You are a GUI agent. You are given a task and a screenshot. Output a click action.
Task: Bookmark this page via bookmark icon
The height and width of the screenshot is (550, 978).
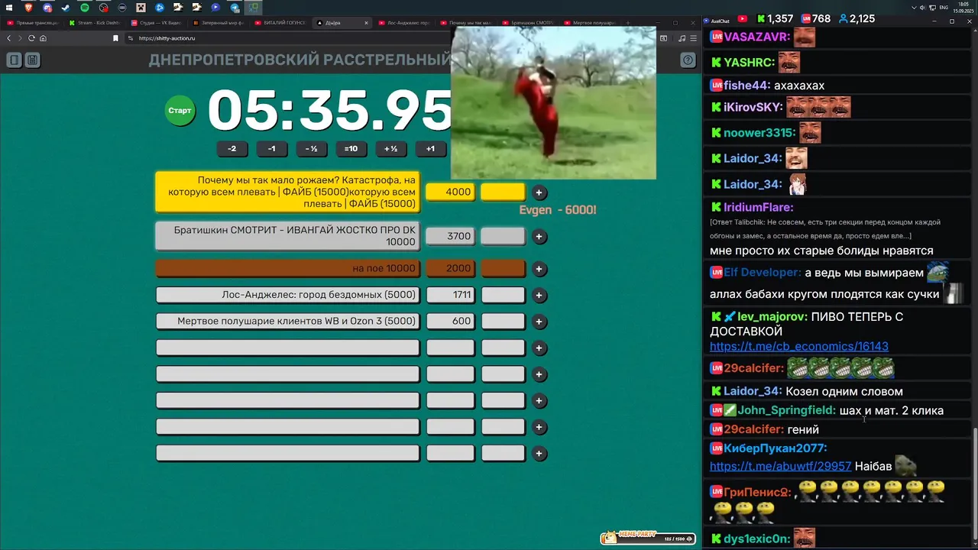115,38
